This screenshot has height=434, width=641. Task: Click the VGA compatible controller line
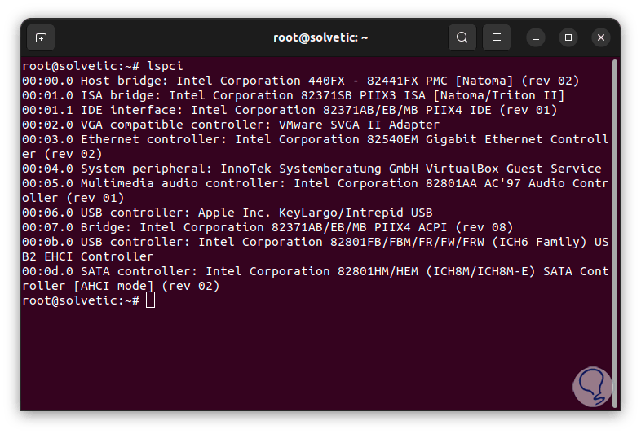[x=231, y=125]
